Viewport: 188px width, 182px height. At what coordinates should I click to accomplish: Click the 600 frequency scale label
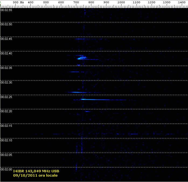(x=61, y=2)
